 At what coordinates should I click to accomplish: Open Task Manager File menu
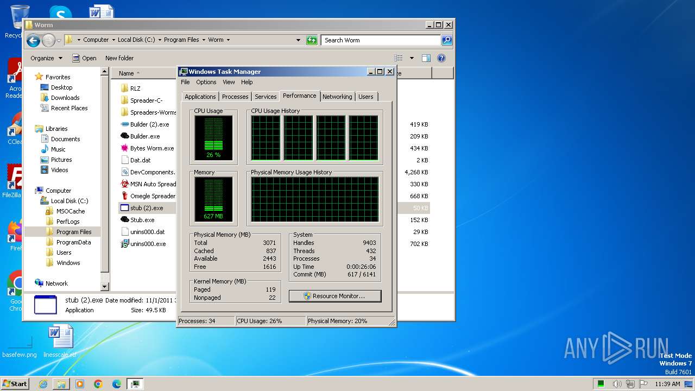click(x=185, y=82)
